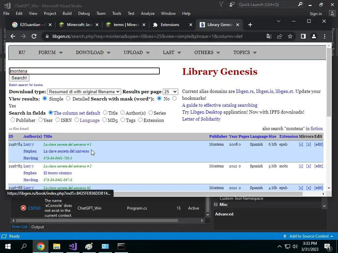338x253 pixels.
Task: Click the Chrome back arrow
Action: point(13,36)
